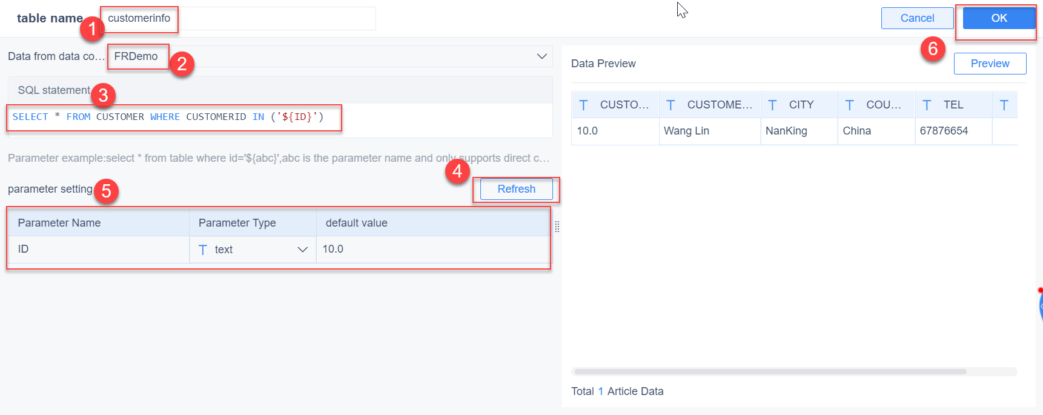The image size is (1043, 415).
Task: Select the ID parameter name cell
Action: (98, 249)
